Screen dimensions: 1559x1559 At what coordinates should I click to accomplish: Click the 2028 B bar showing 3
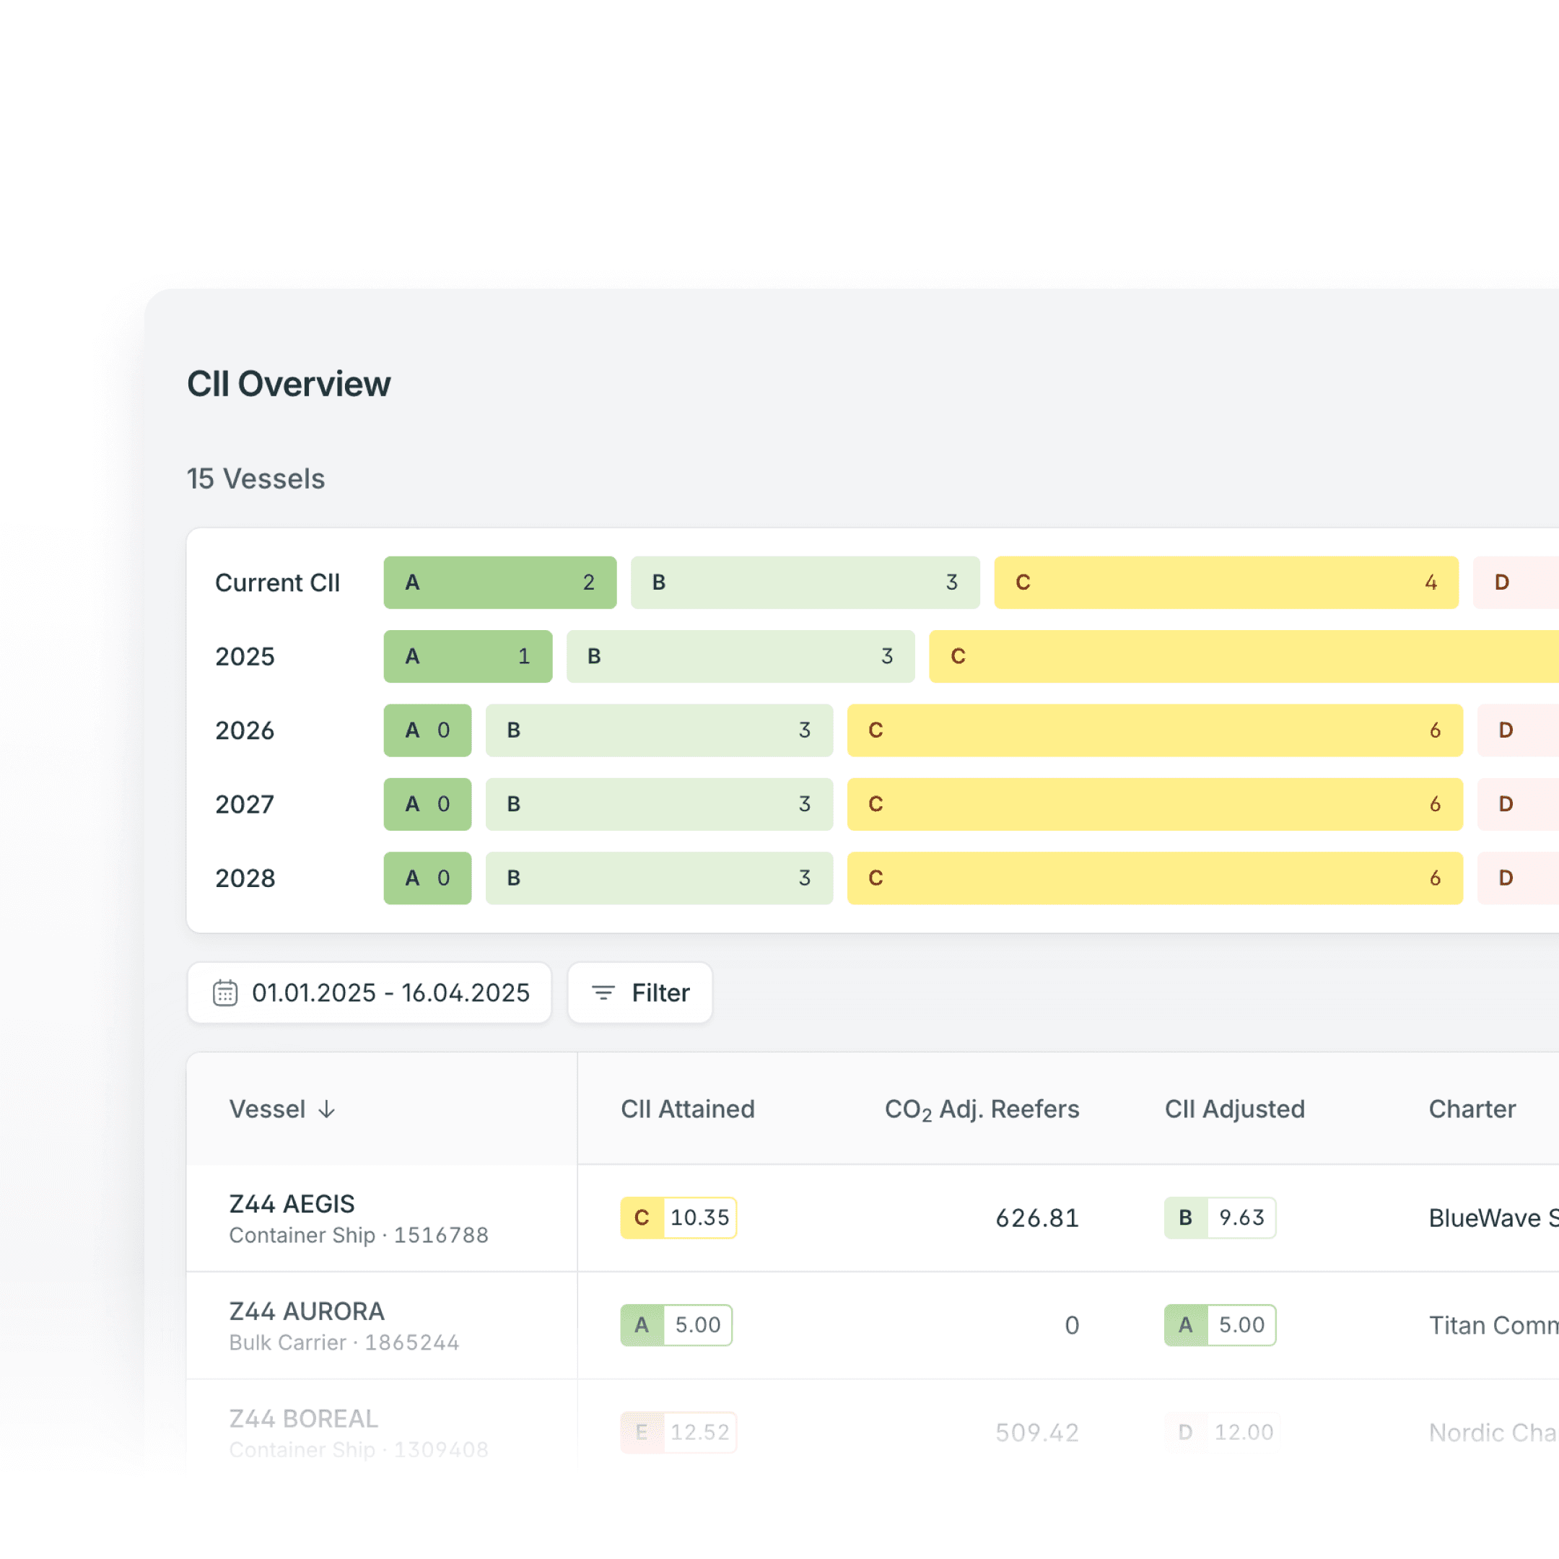659,878
